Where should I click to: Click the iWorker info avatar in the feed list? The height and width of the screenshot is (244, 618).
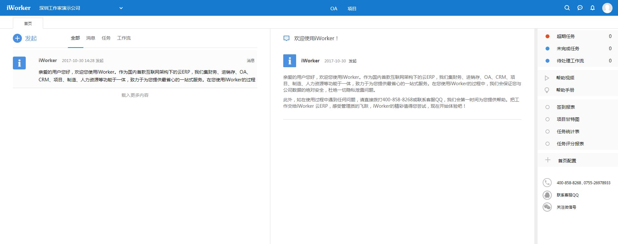pos(19,63)
